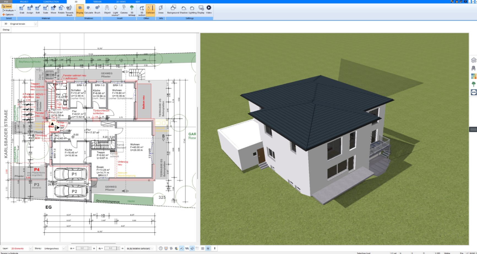Screen dimensions: 477x254
Task: Create a 3D section
Action: (x=142, y=10)
